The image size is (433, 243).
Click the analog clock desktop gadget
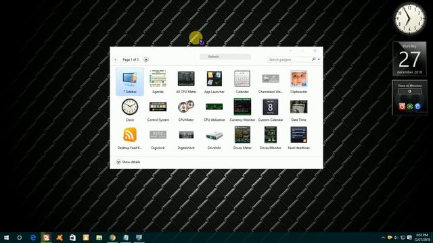409,19
